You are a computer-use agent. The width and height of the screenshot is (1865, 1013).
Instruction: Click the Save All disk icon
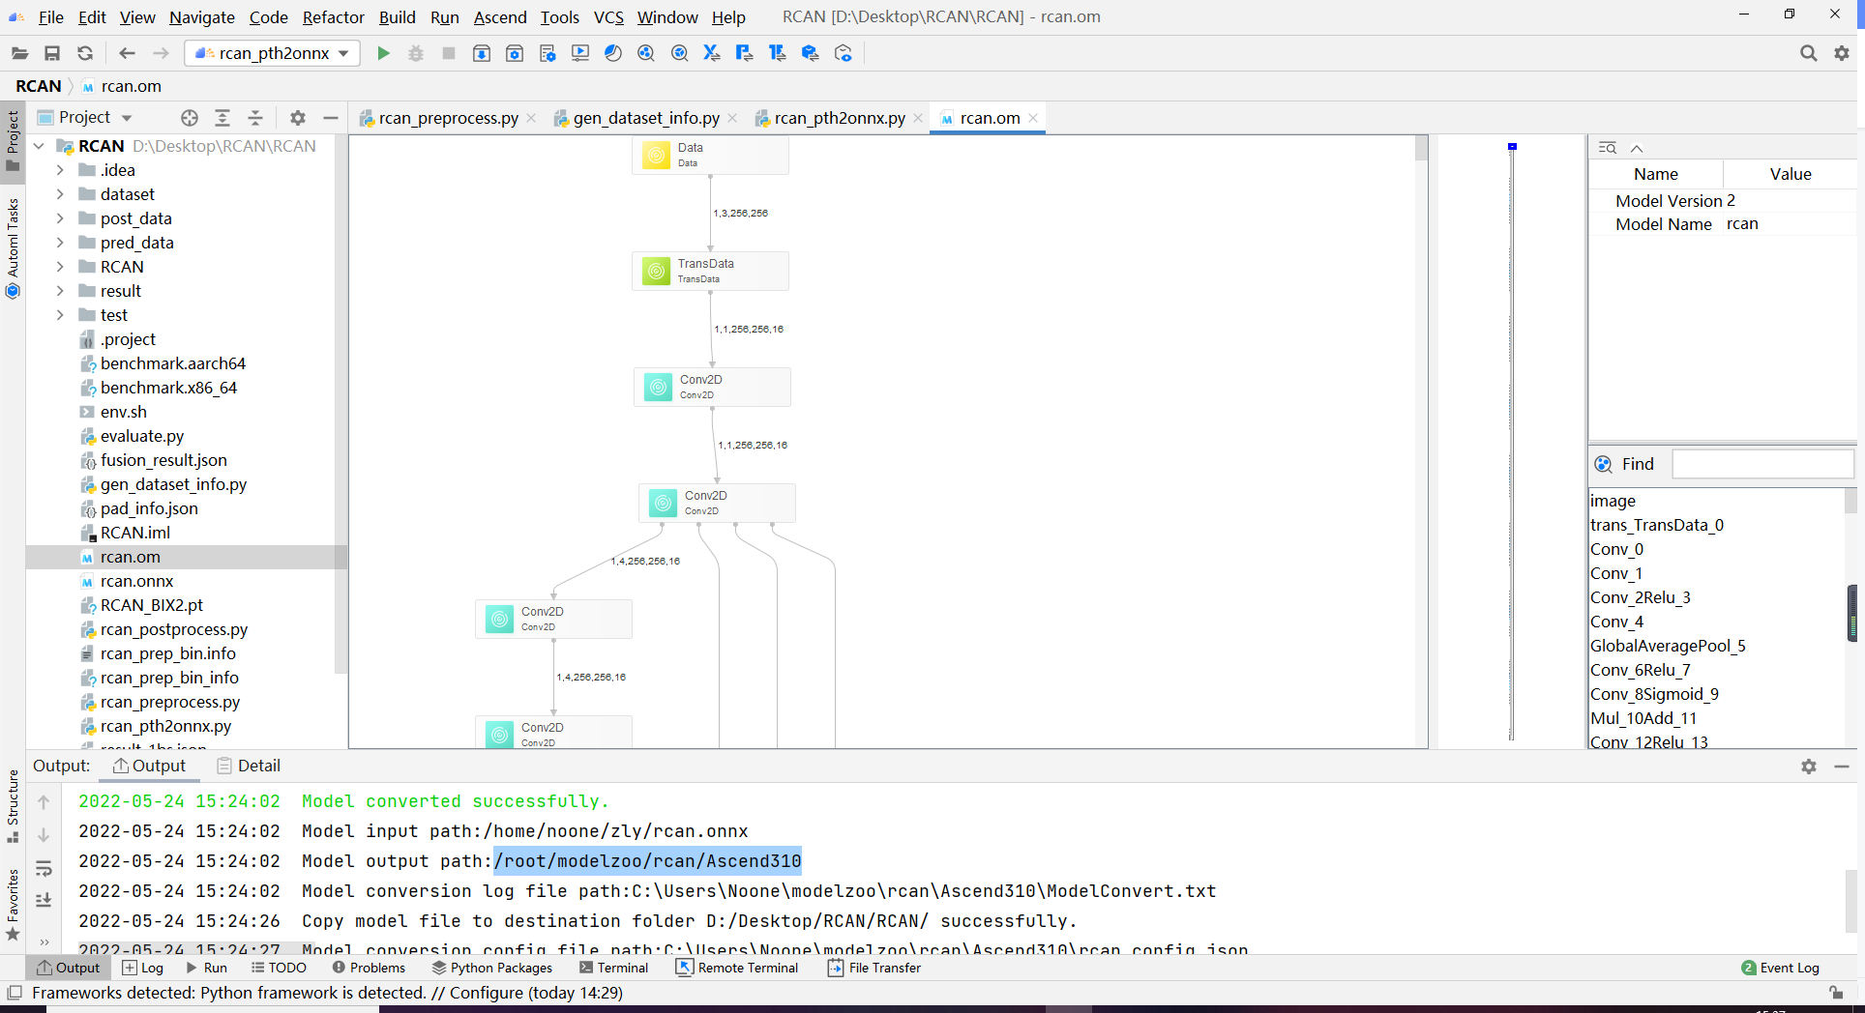(x=52, y=53)
